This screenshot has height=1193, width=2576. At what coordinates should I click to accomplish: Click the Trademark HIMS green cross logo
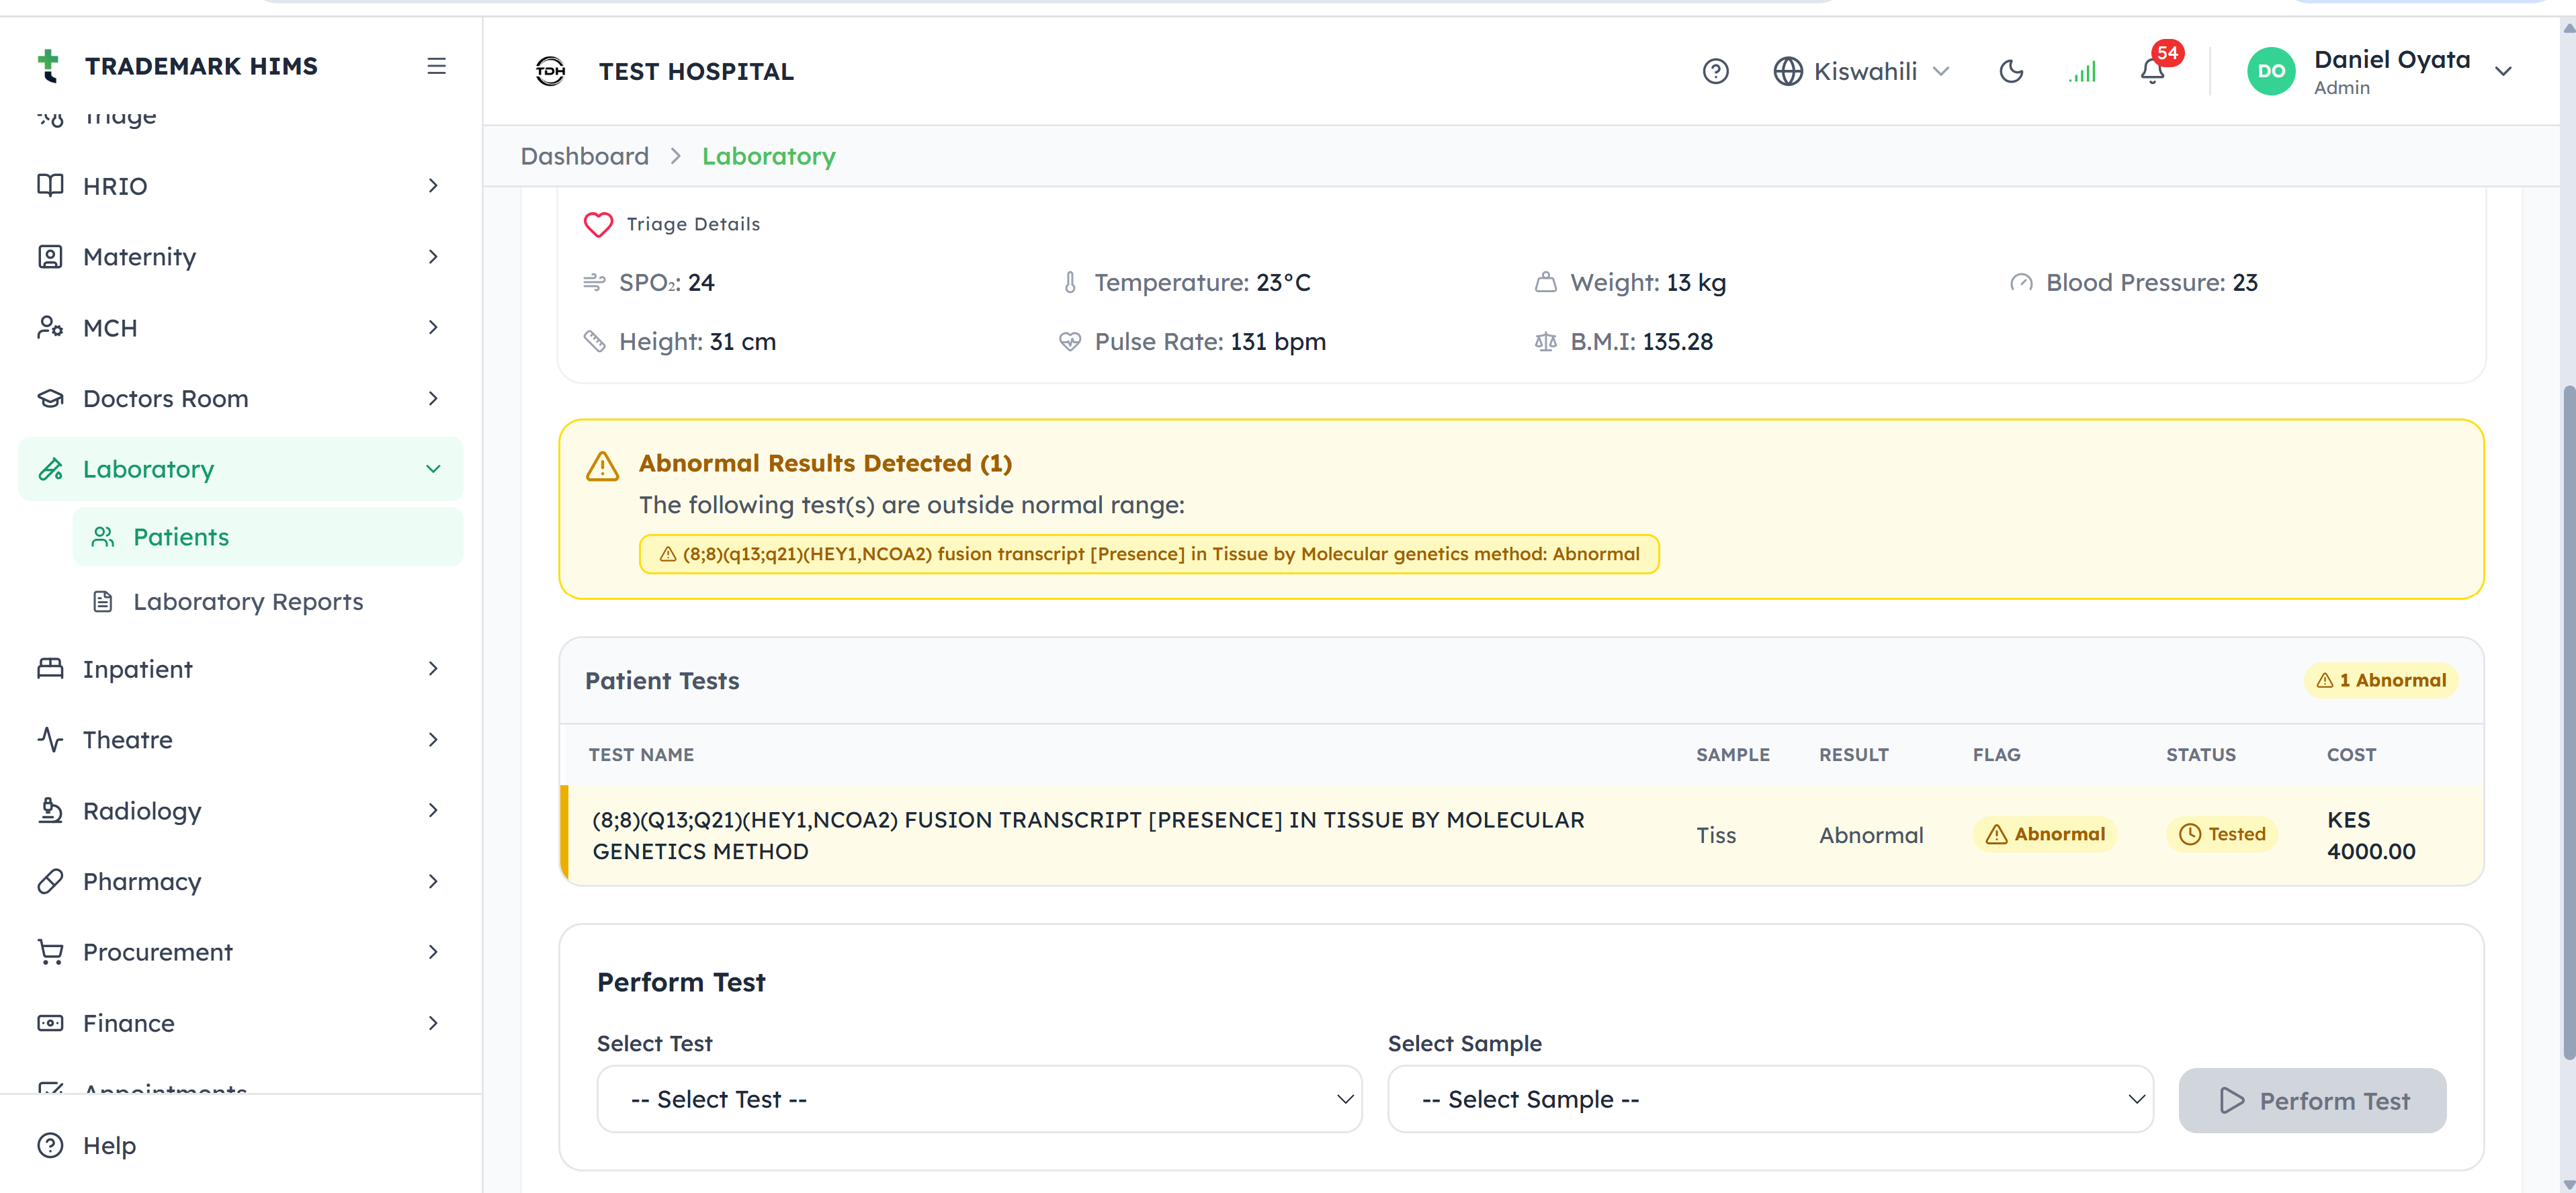[x=48, y=66]
